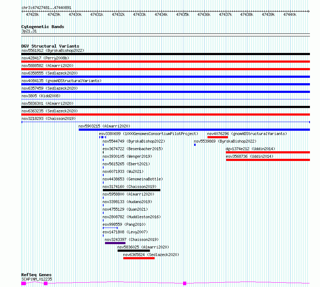The width and height of the screenshot is (320, 287).
Task: Select nsv5615265 (Ebert2021) label
Action: (126, 164)
